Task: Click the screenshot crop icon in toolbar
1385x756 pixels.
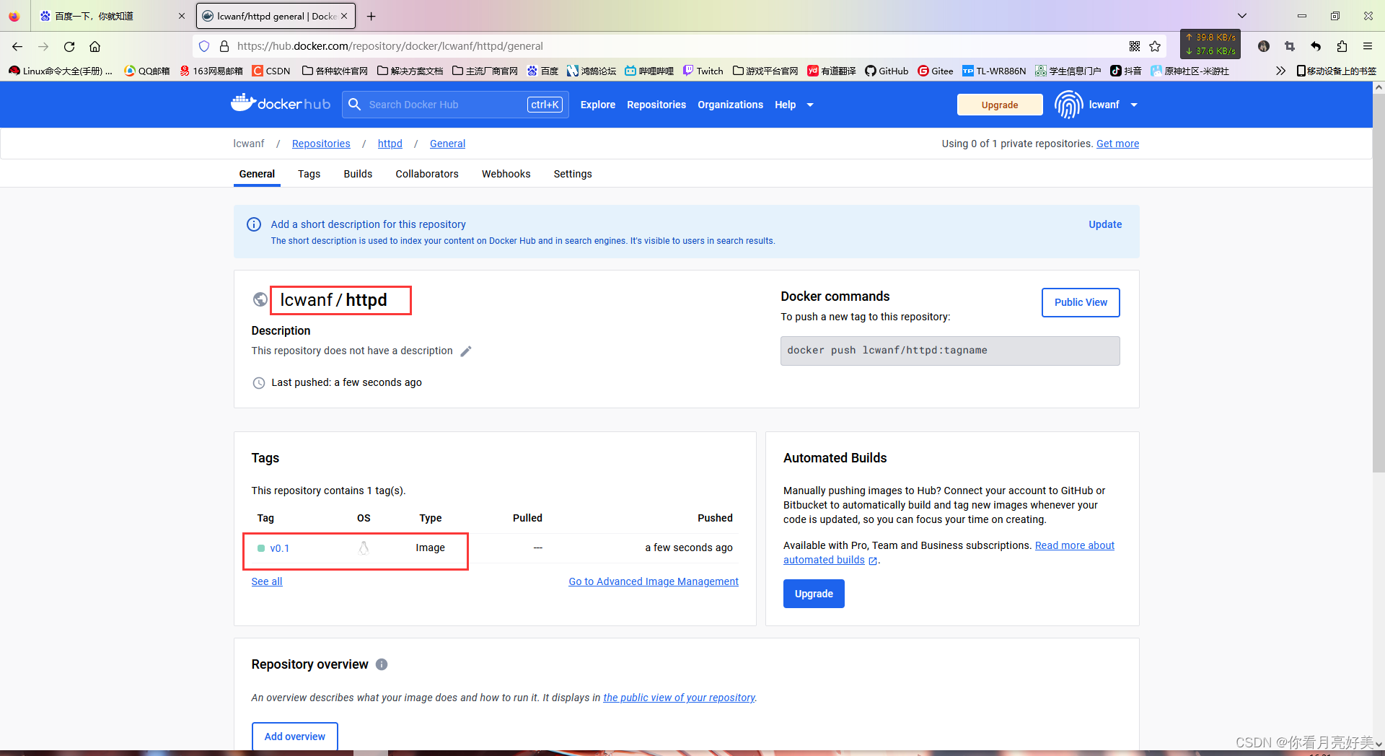Action: click(1290, 46)
